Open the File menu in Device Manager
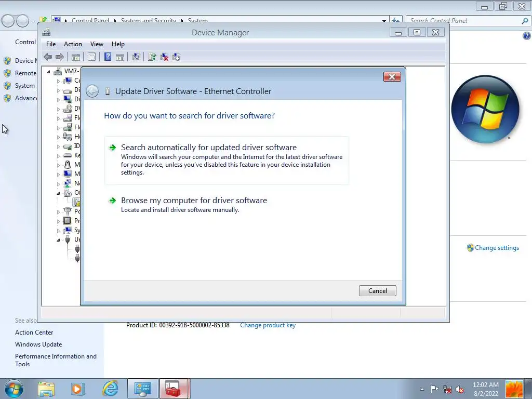Image resolution: width=532 pixels, height=399 pixels. (x=51, y=44)
